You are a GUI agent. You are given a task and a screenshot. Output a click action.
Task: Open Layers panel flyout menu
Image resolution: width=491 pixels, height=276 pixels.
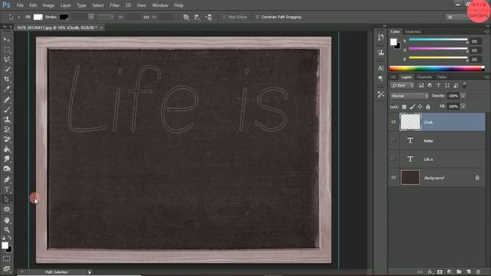coord(486,77)
